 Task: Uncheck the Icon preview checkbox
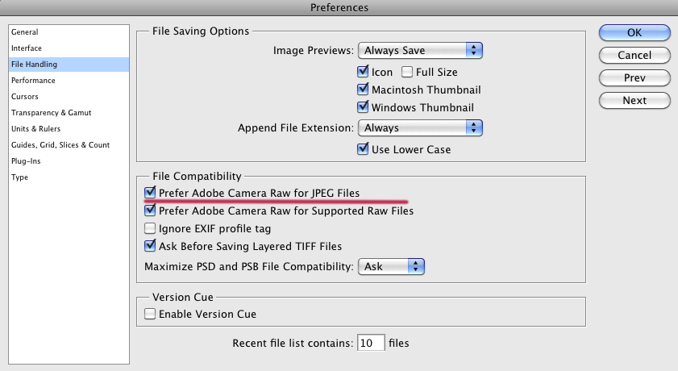[x=363, y=71]
